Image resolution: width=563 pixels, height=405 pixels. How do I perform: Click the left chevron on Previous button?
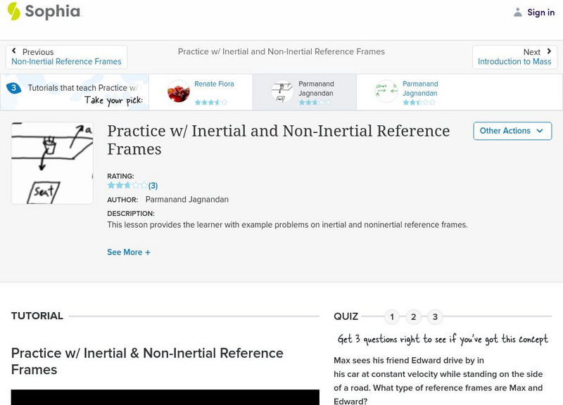coord(15,51)
